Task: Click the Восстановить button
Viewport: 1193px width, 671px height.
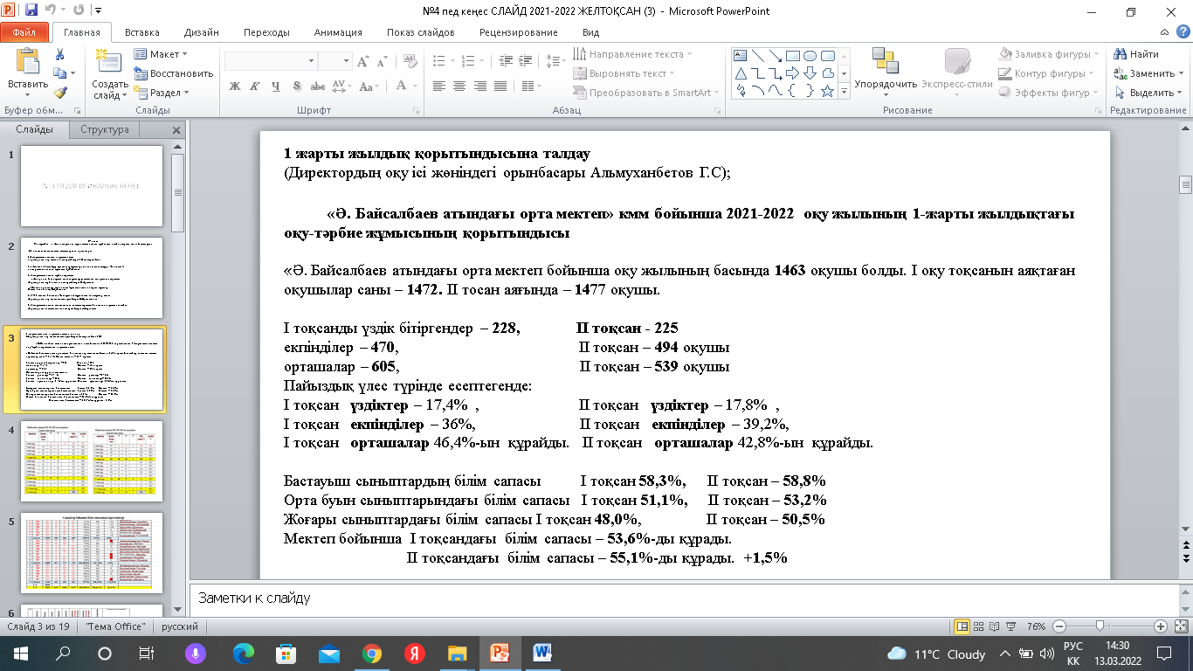Action: (x=174, y=73)
